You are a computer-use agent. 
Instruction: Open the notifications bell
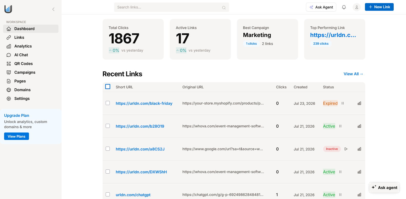coord(344,7)
